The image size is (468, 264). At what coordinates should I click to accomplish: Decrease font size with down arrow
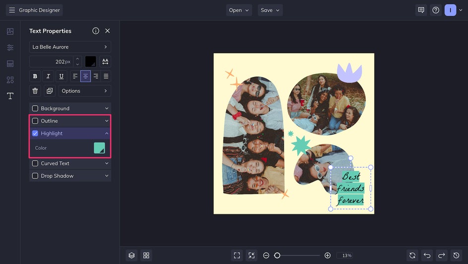(78, 64)
